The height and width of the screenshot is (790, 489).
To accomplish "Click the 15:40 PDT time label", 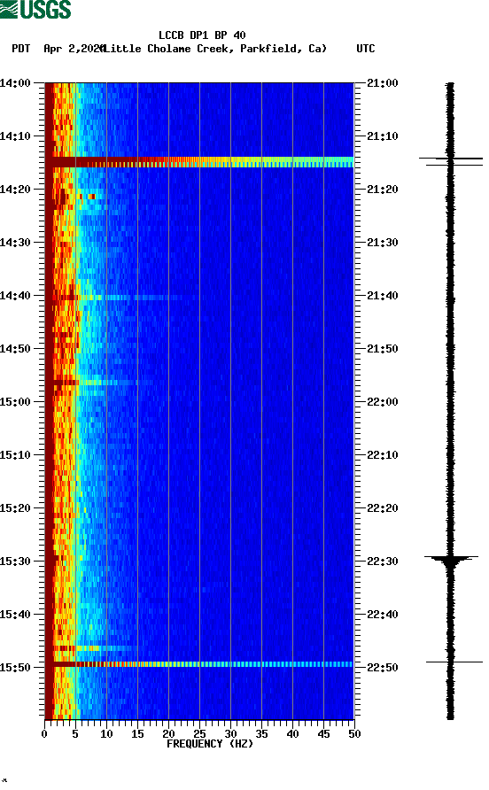I will [15, 615].
